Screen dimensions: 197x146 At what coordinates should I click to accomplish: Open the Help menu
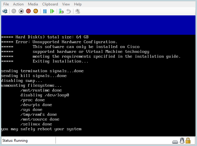(78, 4)
